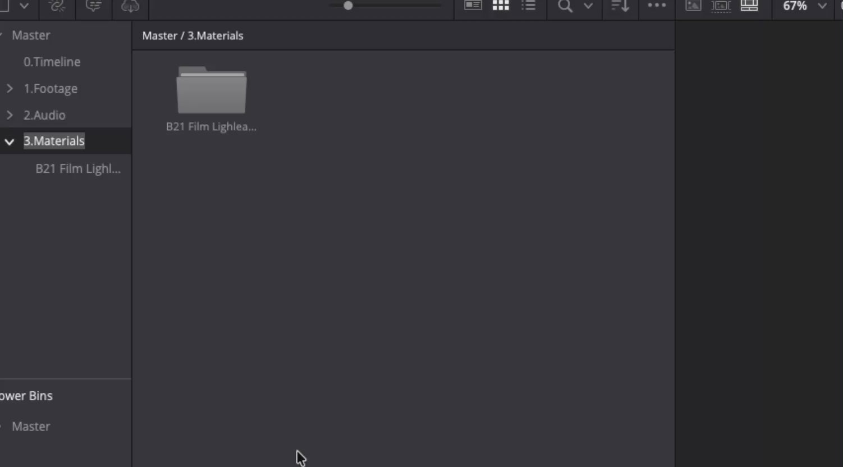Image resolution: width=843 pixels, height=467 pixels.
Task: Open the three-dot media pool options menu
Action: tap(657, 6)
